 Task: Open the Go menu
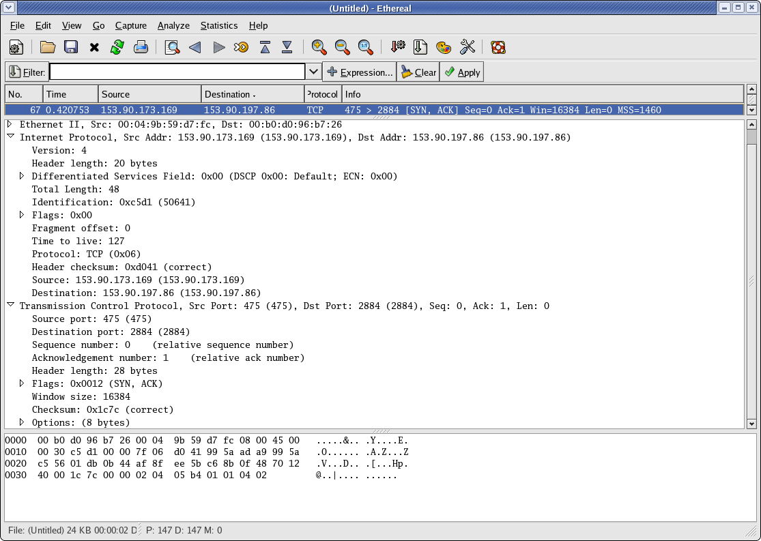(98, 26)
